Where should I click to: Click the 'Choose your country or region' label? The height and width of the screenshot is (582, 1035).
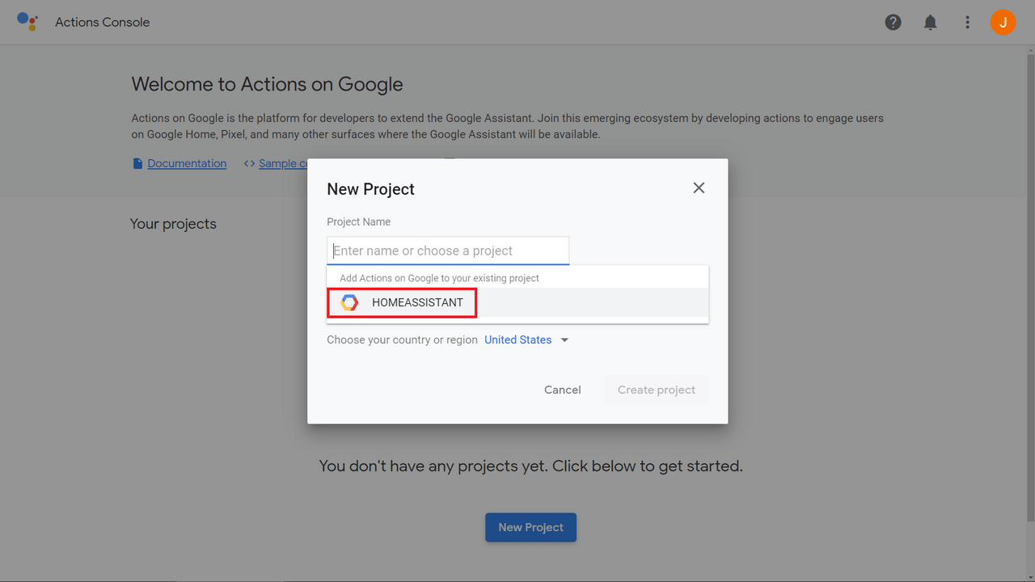[x=402, y=339]
